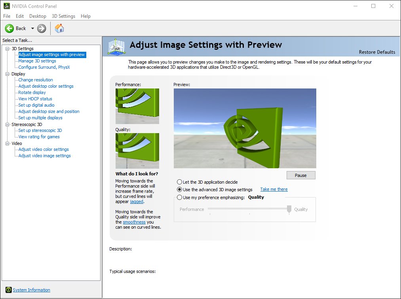Screen dimensions: 401x299
Task: Click the NVIDIA Control Panel title icon
Action: 7,6
